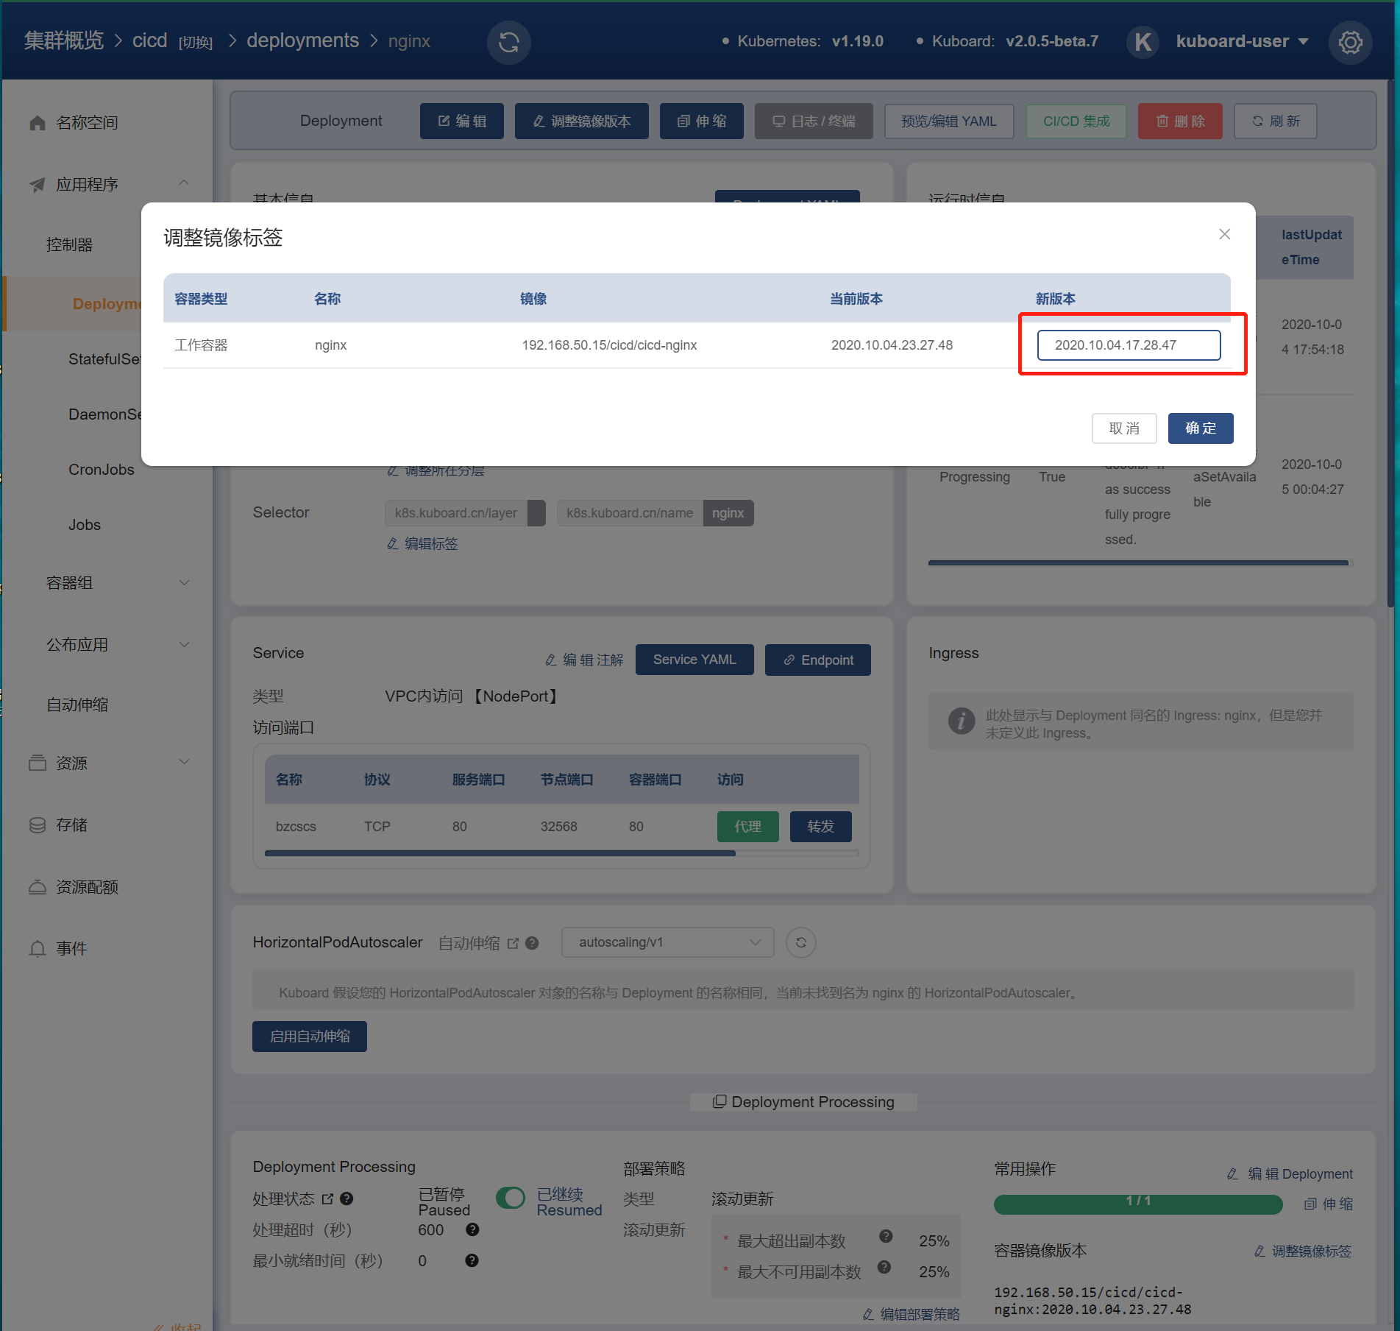Click the 最大不可用副本数 help icon
1400x1331 pixels.
coord(885,1267)
